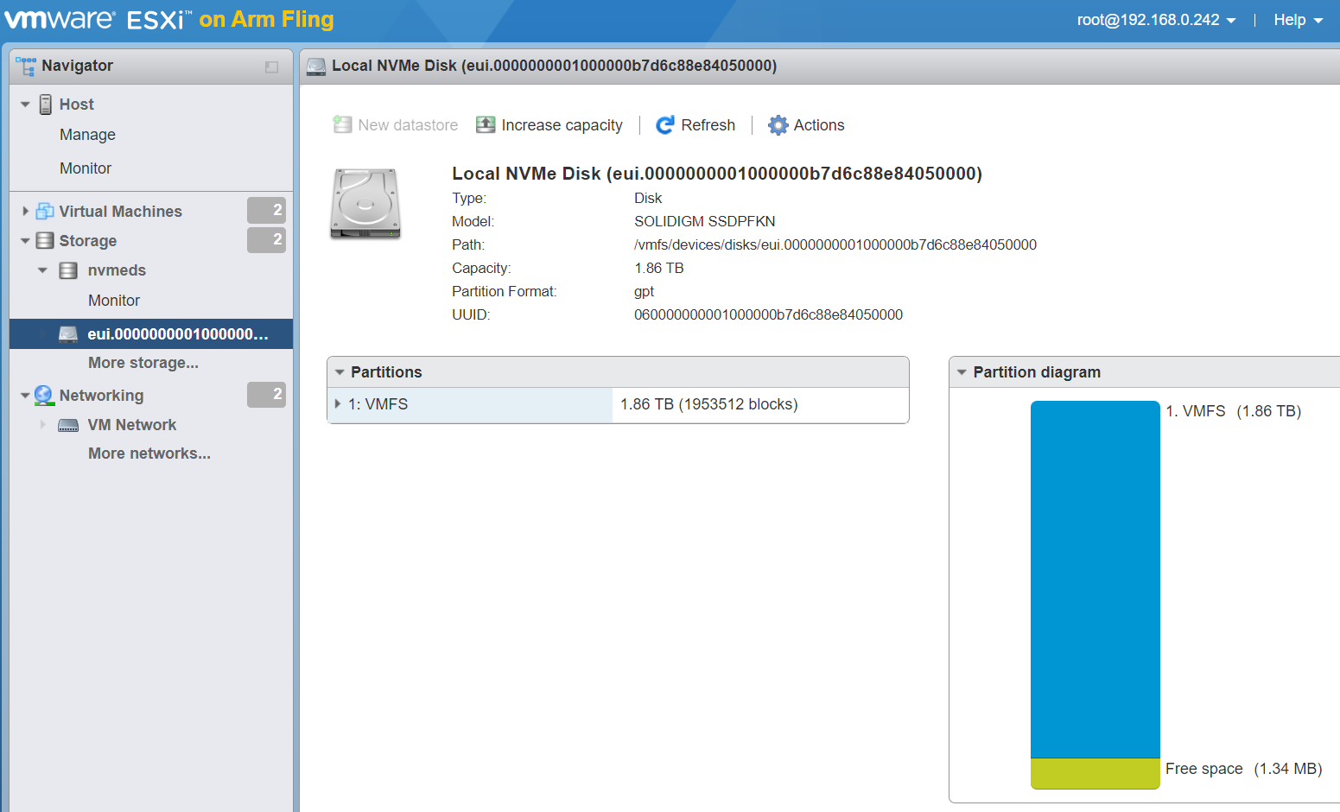Click the VMware ESXi logo
This screenshot has height=812, width=1340.
[x=97, y=19]
